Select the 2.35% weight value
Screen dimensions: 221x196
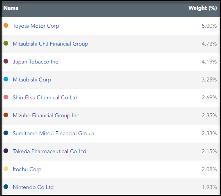tap(209, 115)
